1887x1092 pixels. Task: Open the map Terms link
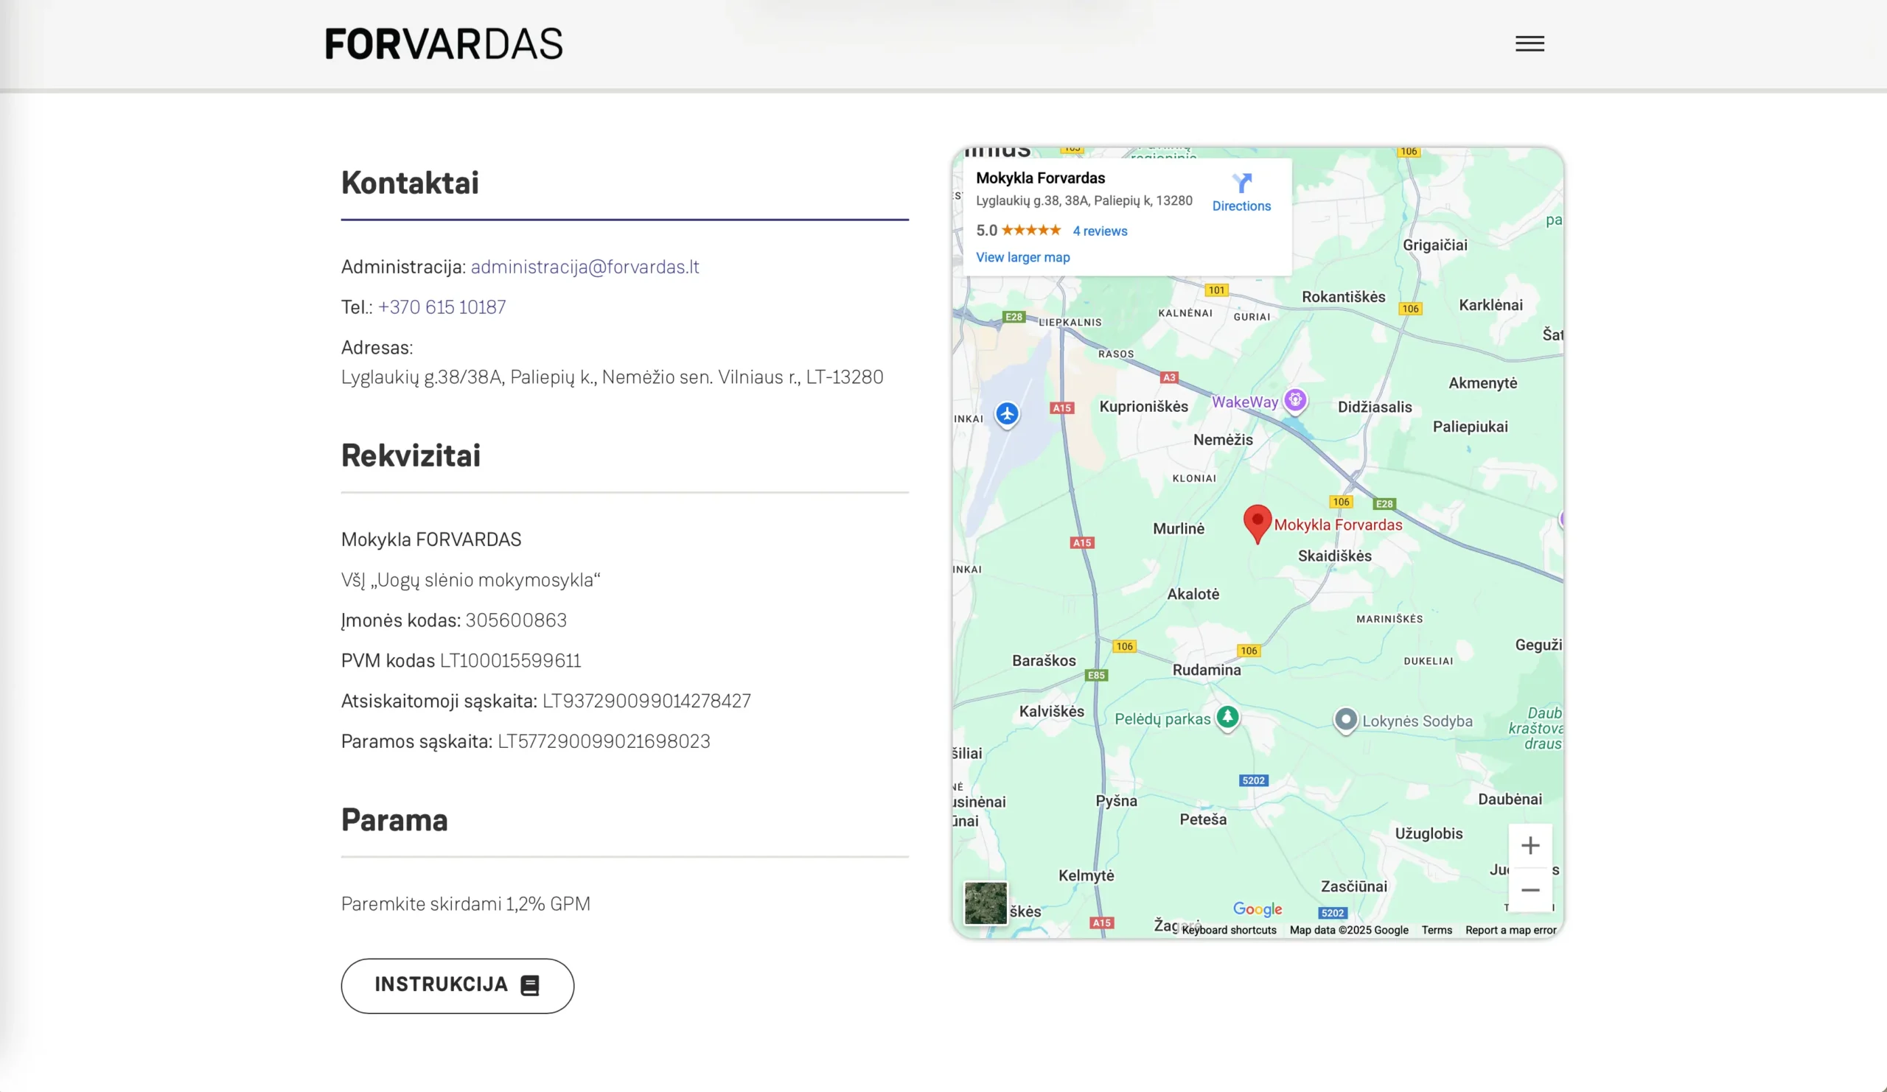(x=1436, y=930)
